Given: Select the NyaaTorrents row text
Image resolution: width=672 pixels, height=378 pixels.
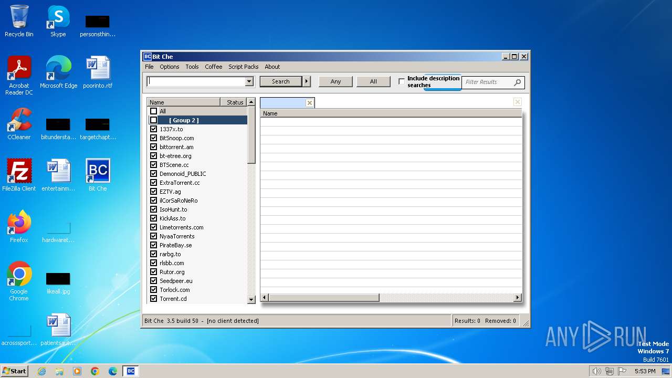Looking at the screenshot, I should tap(177, 236).
